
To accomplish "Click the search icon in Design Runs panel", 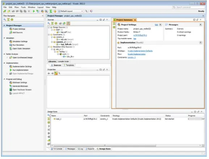I will (x=49, y=115).
